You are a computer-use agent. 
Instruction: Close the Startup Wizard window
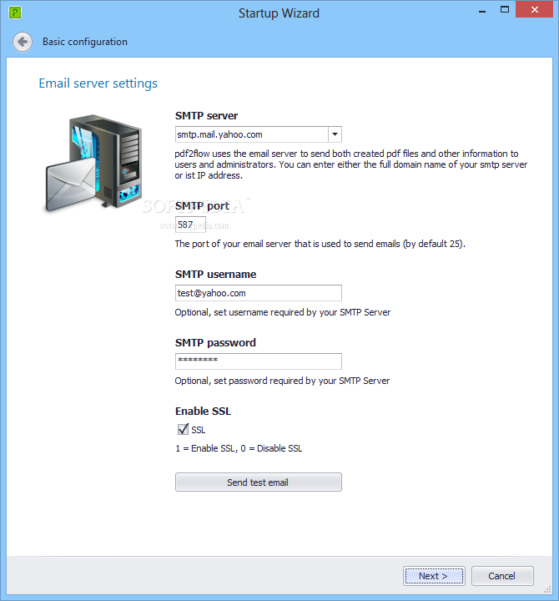click(535, 9)
